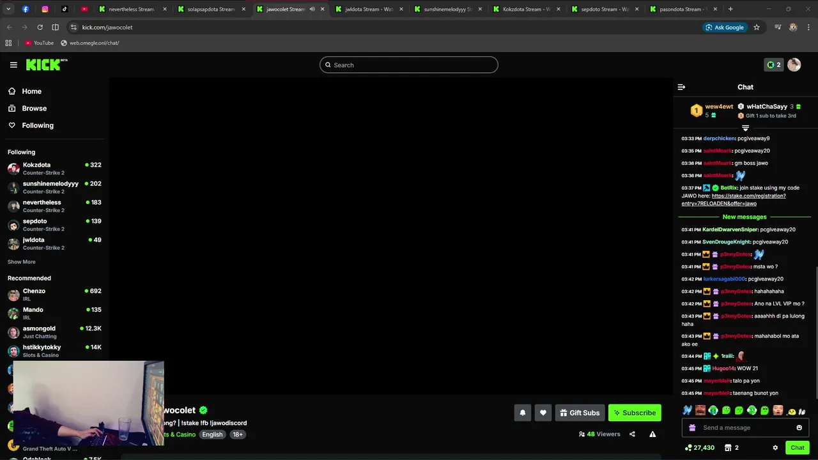Switch to the Kokzdota Stream tab
Viewport: 818px width, 460px height.
(x=527, y=9)
